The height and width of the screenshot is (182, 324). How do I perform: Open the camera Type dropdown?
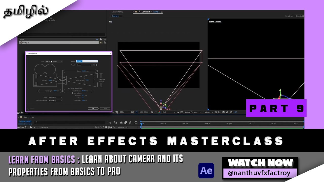(x=54, y=61)
